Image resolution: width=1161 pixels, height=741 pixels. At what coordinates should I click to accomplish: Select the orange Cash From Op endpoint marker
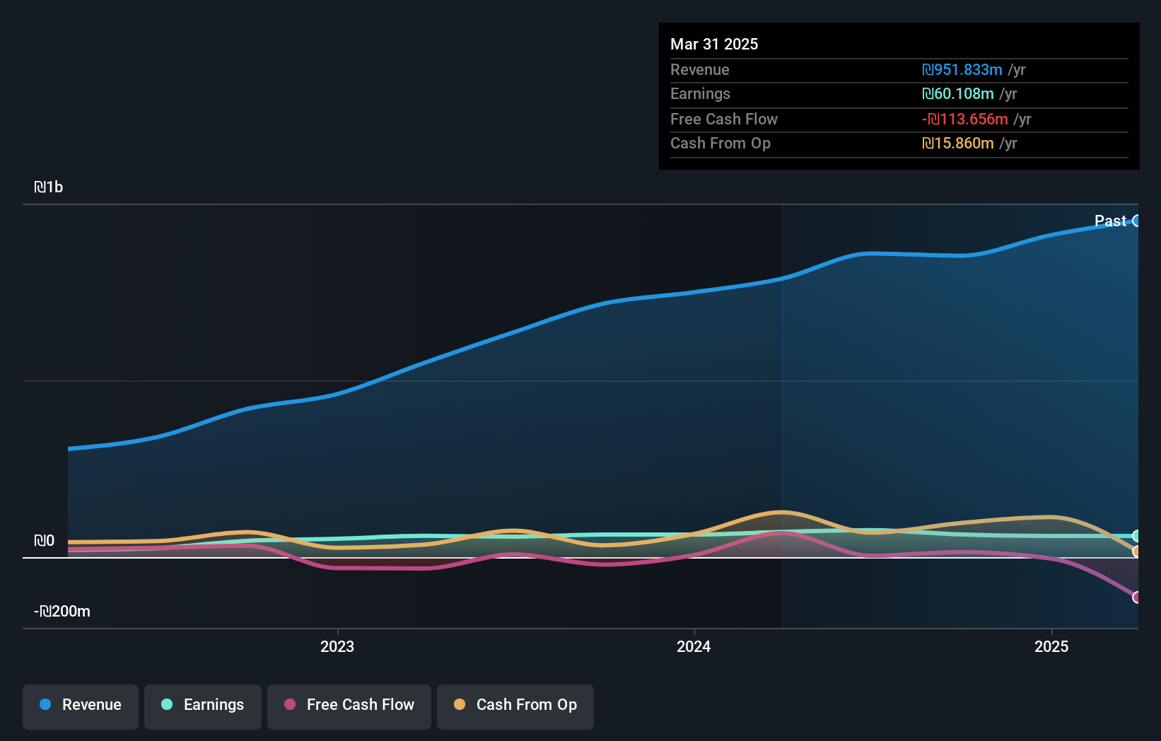(x=1136, y=552)
